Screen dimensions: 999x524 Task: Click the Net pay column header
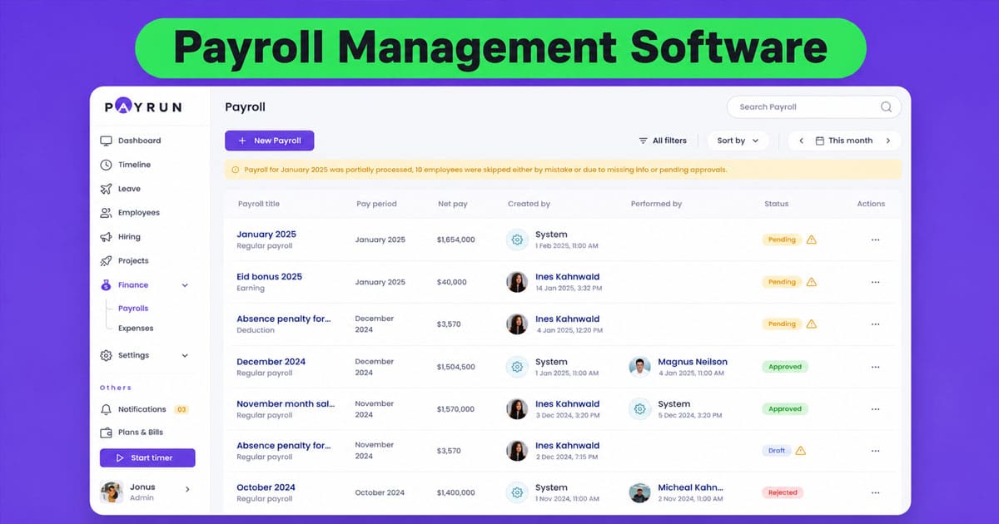coord(451,204)
